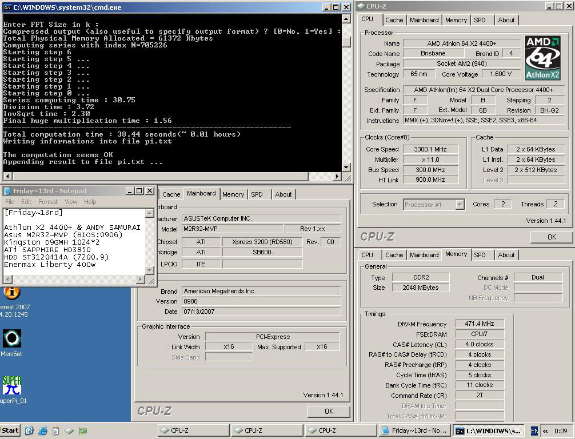Click the CPU-Z title bar chip icon
575x439 pixels.
[x=361, y=6]
